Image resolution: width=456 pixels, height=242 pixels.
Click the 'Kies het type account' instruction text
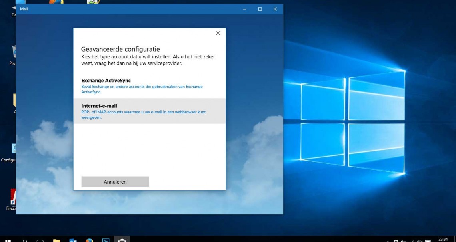(x=148, y=60)
